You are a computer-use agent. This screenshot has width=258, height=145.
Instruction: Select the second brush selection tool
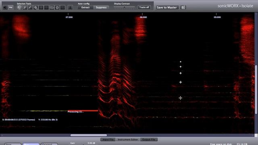(x=25, y=7)
